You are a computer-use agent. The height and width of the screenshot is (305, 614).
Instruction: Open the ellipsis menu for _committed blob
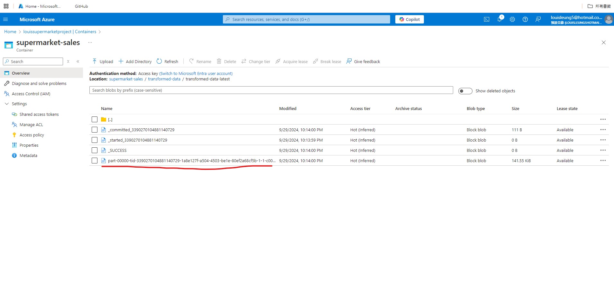click(x=603, y=130)
